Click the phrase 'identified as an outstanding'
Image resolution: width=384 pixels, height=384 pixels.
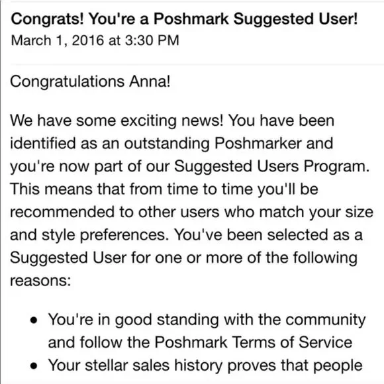[109, 144]
